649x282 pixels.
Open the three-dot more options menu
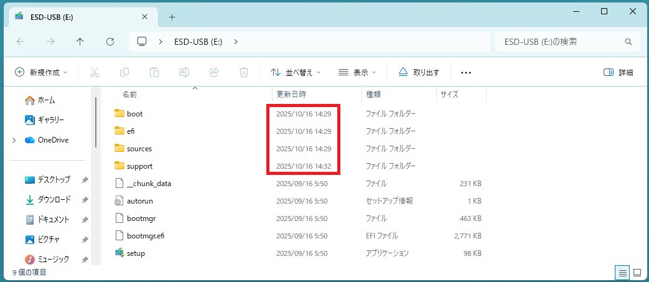pyautogui.click(x=466, y=72)
